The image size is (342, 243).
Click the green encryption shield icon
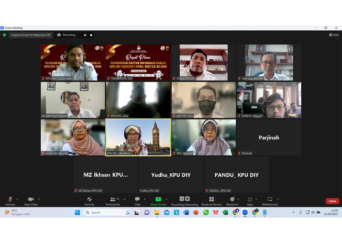coord(4,35)
